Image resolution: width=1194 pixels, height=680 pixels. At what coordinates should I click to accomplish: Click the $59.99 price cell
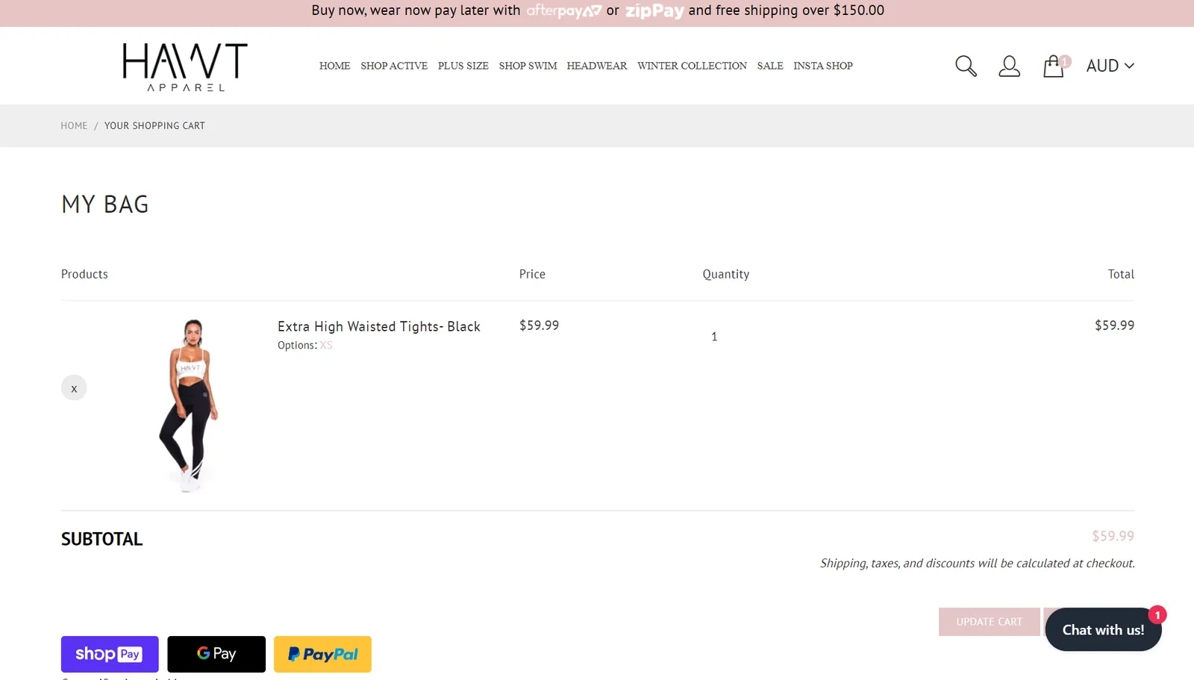point(539,325)
